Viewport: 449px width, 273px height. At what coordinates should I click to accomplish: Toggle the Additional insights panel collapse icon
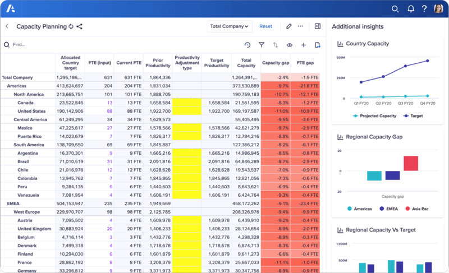pos(318,26)
